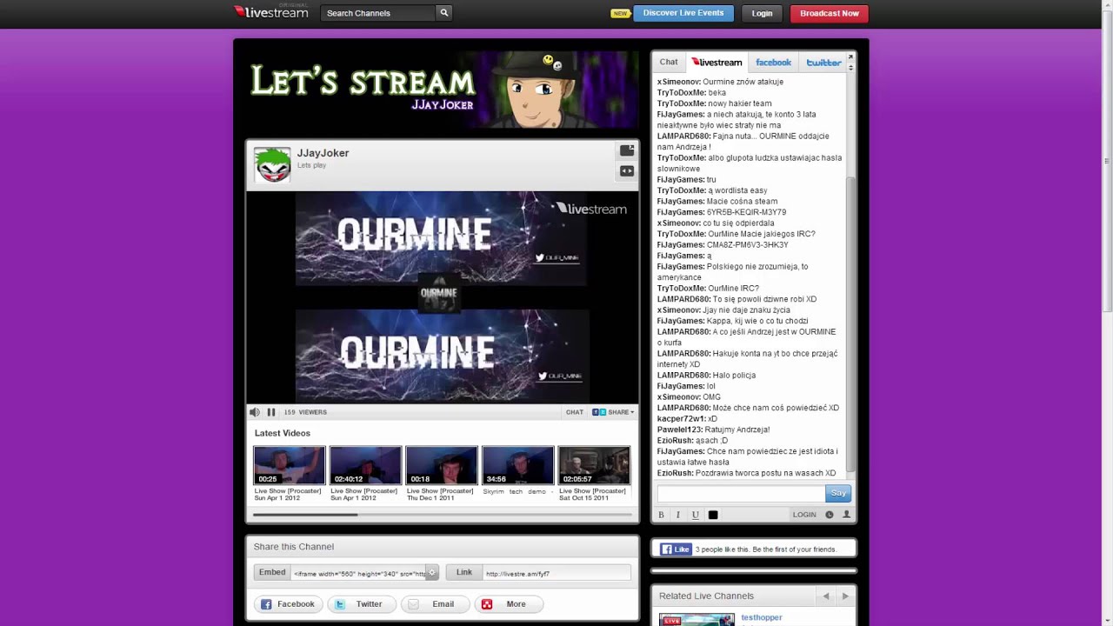Start broadcasting with Broadcast Now

point(829,13)
